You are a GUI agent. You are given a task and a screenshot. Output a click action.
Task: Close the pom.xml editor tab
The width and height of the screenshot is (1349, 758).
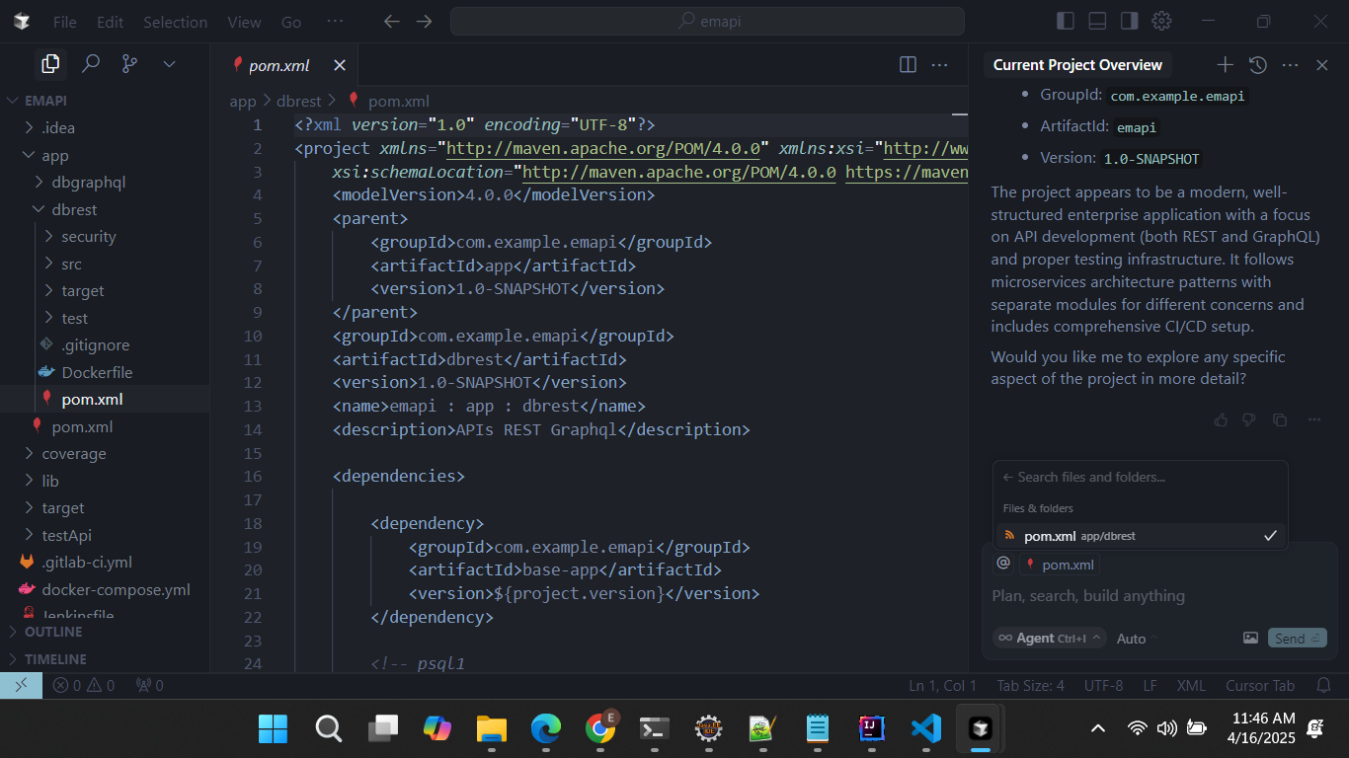[340, 65]
